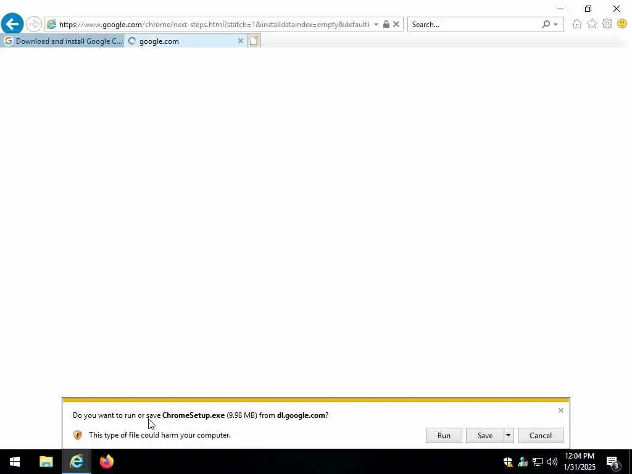Open Favorites star icon
The width and height of the screenshot is (632, 474).
coord(592,24)
